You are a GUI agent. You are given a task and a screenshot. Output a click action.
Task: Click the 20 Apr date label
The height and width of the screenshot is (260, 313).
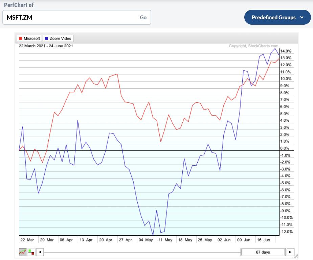106,240
